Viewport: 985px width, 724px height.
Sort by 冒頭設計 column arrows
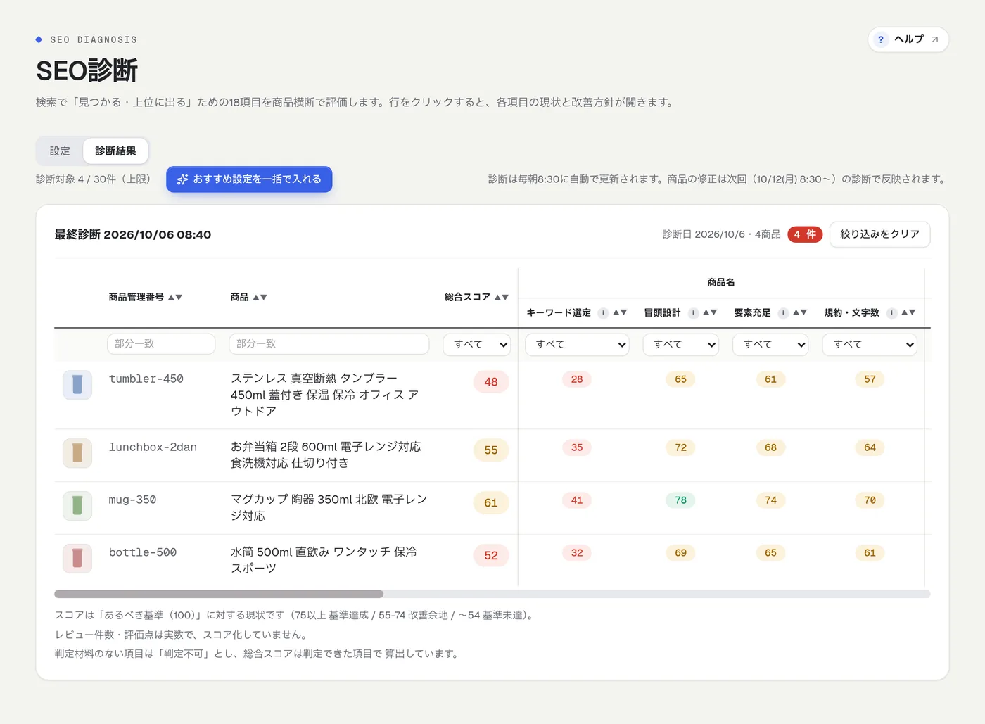coord(710,312)
